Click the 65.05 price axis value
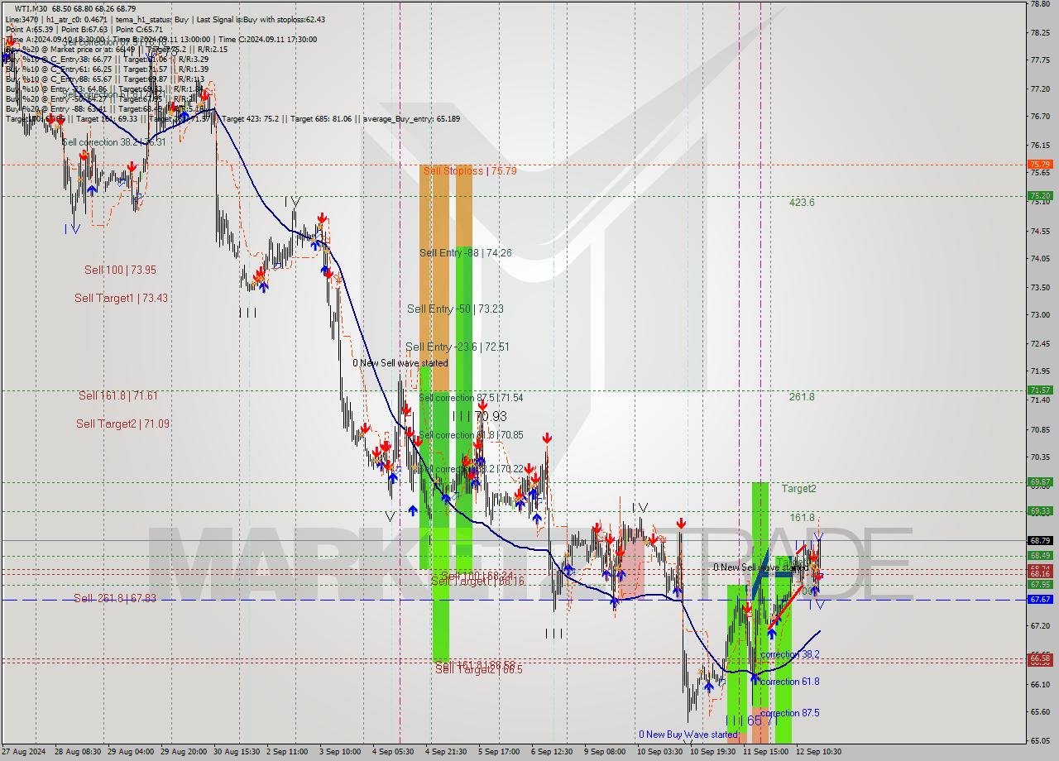The width and height of the screenshot is (1059, 761). 1039,740
